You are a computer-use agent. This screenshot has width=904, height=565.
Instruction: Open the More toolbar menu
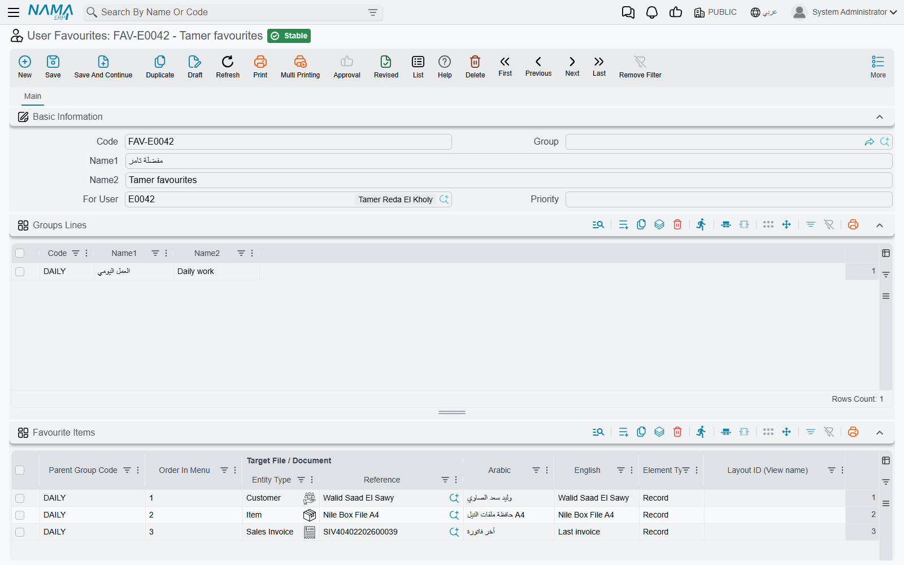878,67
